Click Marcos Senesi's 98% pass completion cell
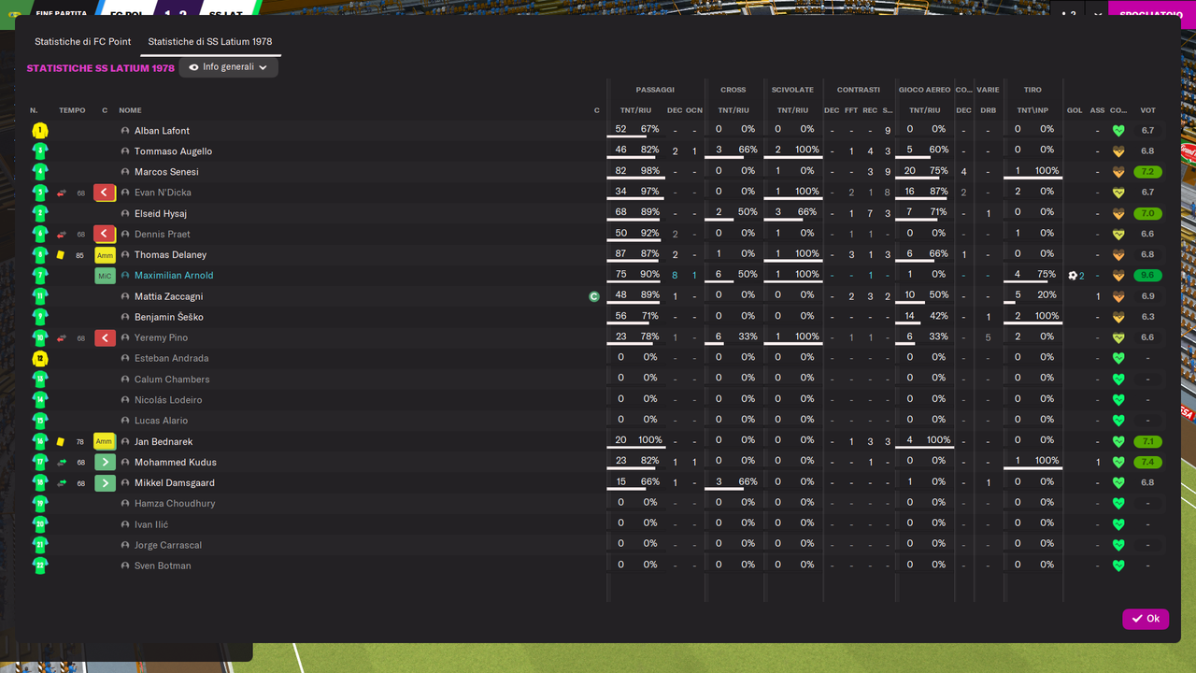Image resolution: width=1196 pixels, height=673 pixels. [x=649, y=171]
